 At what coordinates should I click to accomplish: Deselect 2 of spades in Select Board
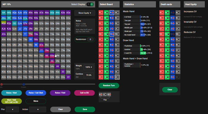tap(117, 77)
